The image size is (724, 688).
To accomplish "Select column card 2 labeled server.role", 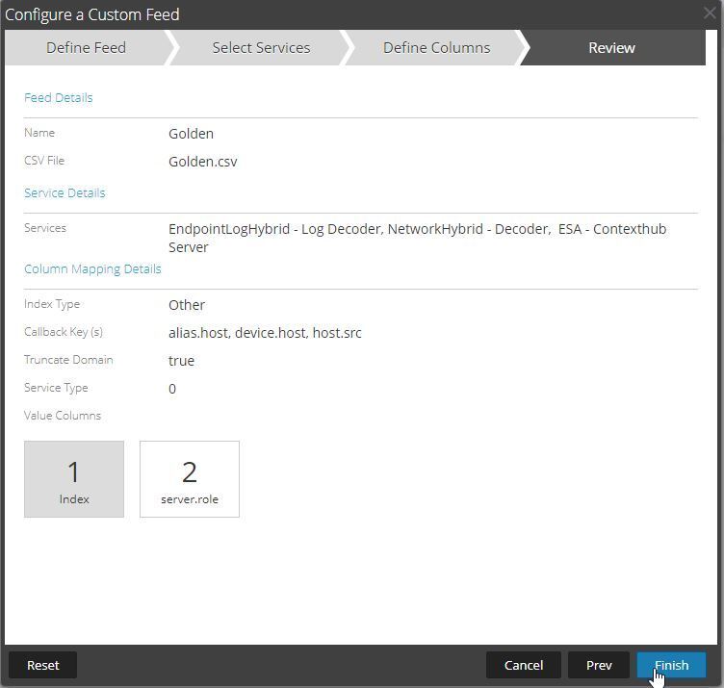I will coord(190,479).
